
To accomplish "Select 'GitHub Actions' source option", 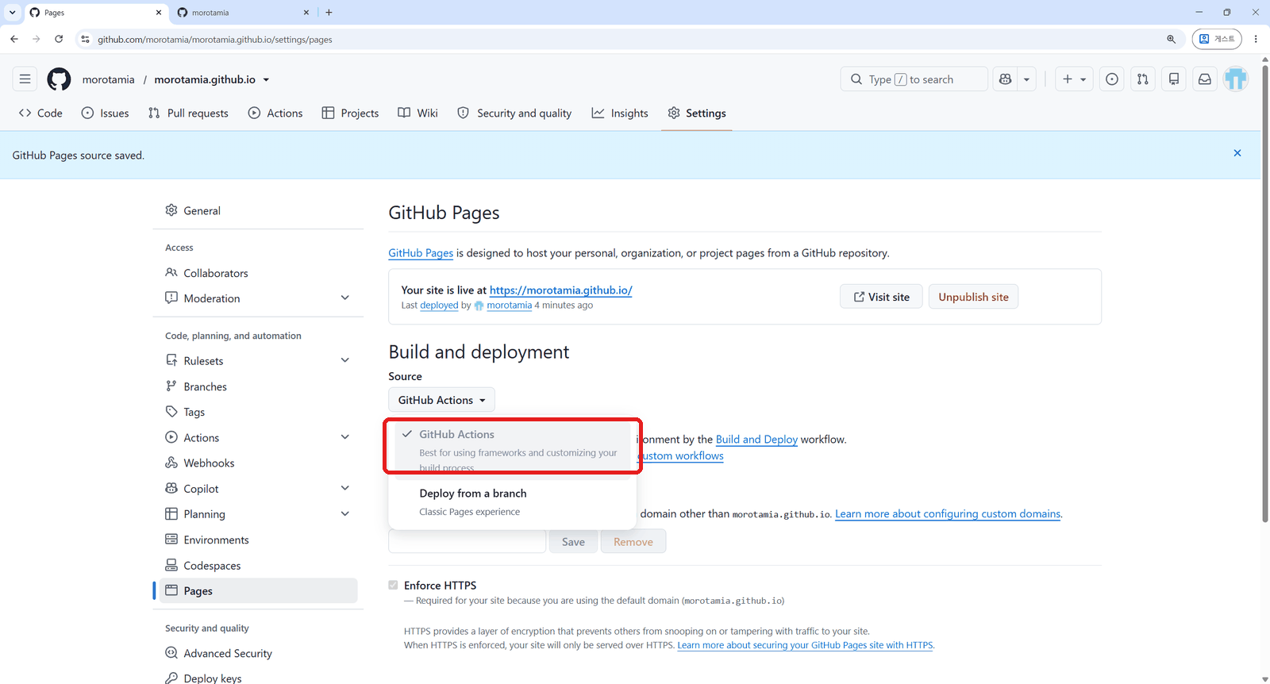I will click(513, 450).
